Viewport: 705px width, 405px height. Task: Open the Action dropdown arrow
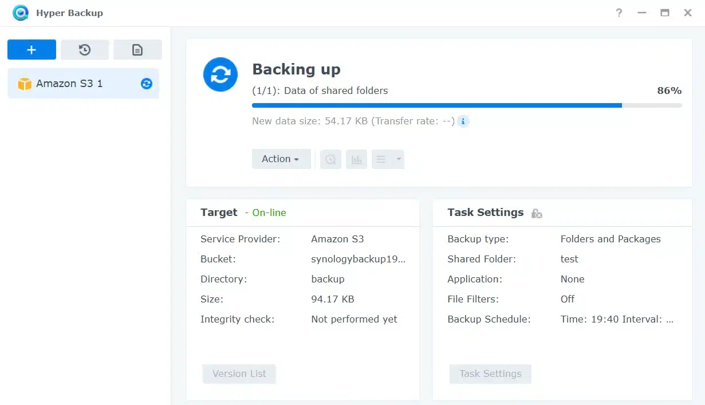tap(296, 159)
